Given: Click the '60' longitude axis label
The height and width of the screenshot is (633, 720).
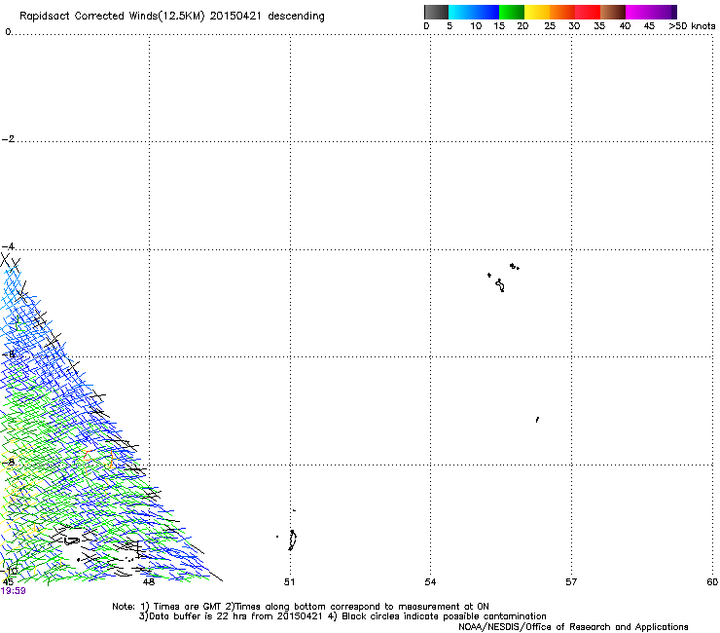Looking at the screenshot, I should 712,582.
